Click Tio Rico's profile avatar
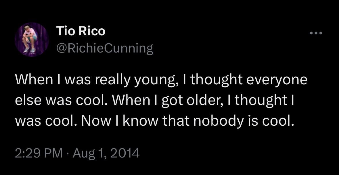This screenshot has height=175, width=339. tap(32, 39)
